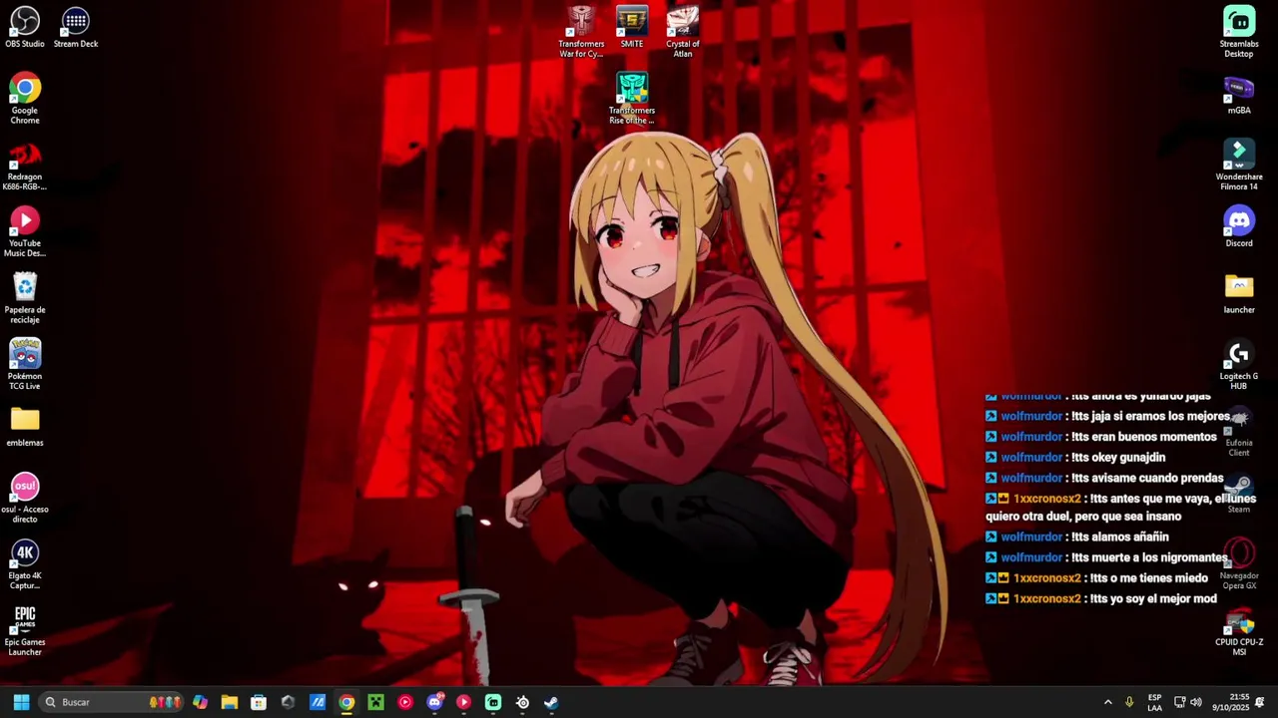Select Transformers War for Cybertron shortcut
Image resolution: width=1278 pixels, height=718 pixels.
(581, 32)
